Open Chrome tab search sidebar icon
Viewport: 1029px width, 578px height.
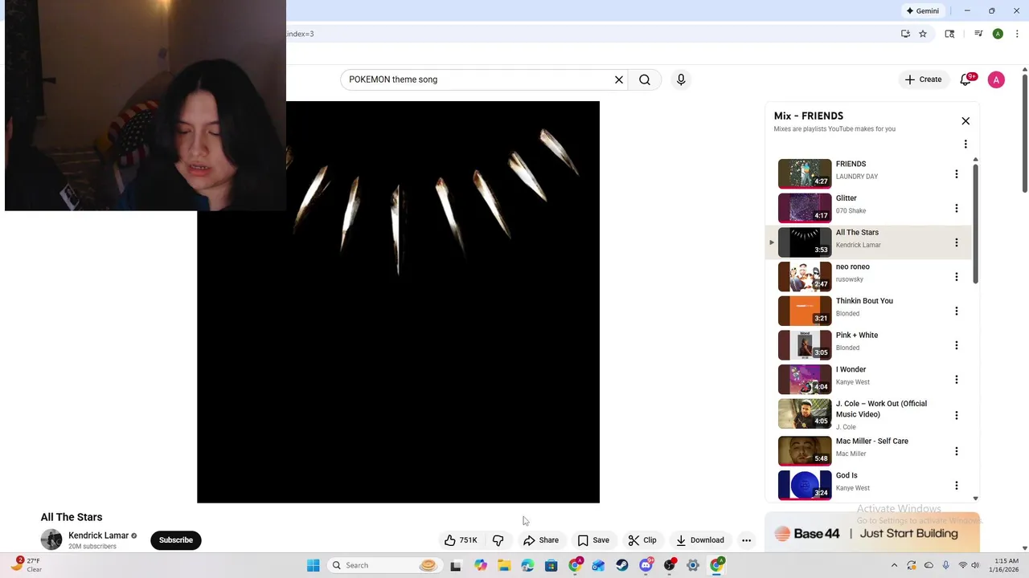click(949, 34)
